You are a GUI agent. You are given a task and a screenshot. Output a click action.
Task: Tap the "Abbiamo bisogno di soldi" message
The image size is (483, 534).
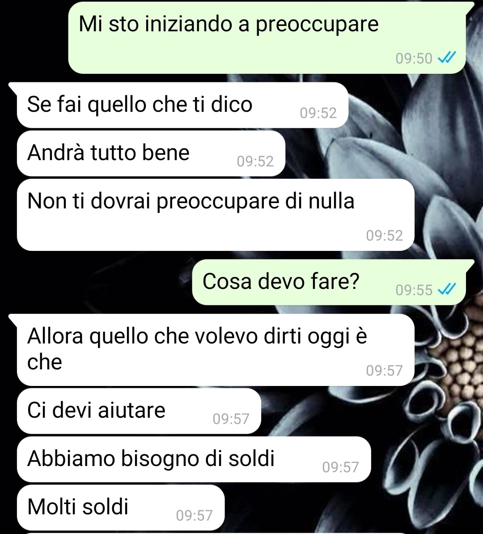click(x=194, y=459)
